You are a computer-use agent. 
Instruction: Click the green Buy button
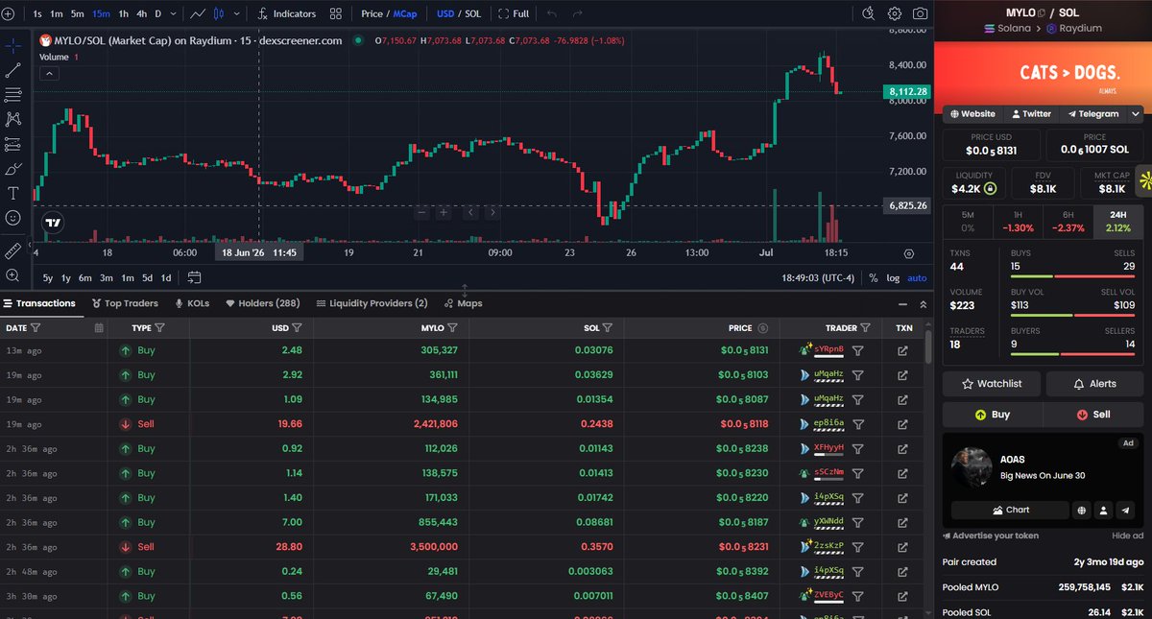[x=992, y=415]
